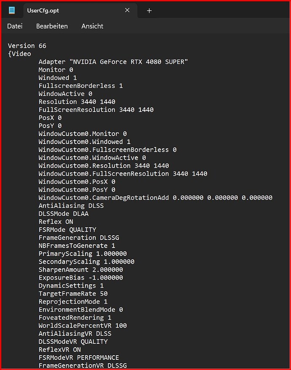Click the "Version 66" text line
Viewport: 291px width, 370px height.
[x=27, y=46]
